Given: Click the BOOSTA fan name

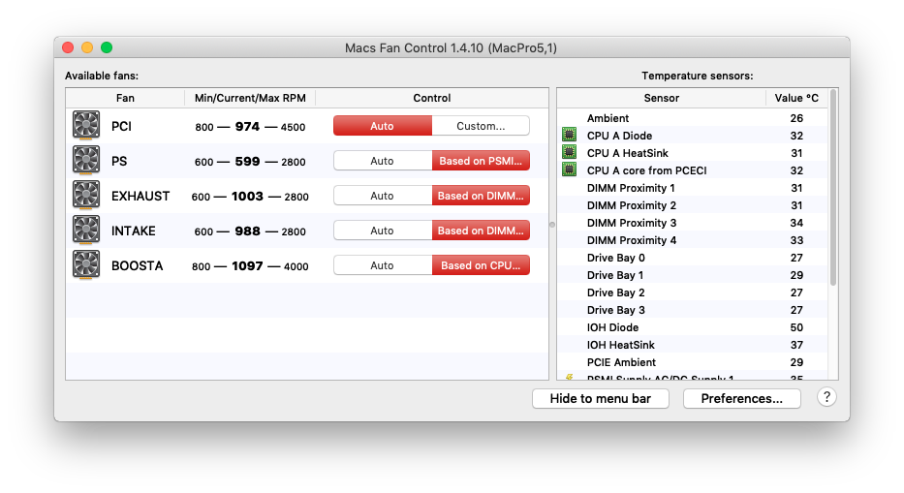Looking at the screenshot, I should (x=138, y=265).
